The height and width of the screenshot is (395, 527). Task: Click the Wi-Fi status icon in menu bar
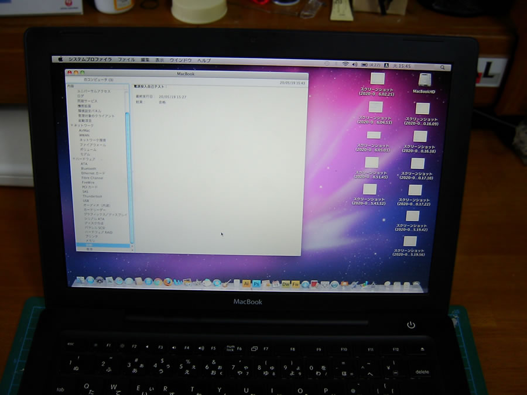pyautogui.click(x=345, y=63)
